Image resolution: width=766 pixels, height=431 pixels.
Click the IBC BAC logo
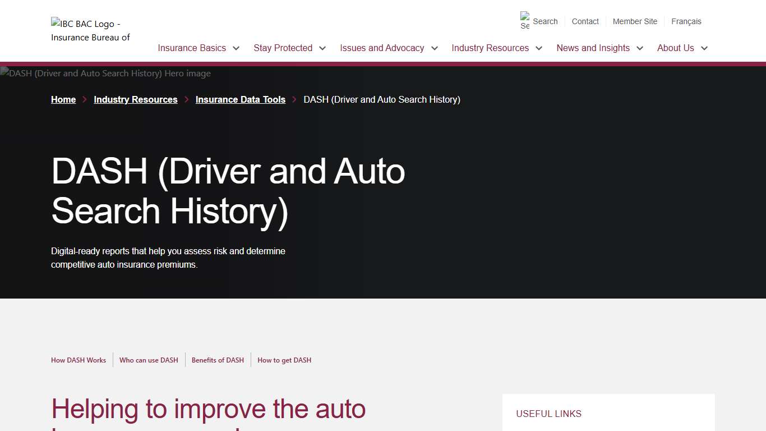[90, 30]
